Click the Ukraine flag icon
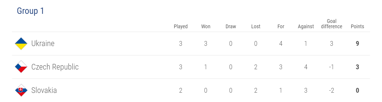Screen dimensions: 382x102 pos(21,44)
